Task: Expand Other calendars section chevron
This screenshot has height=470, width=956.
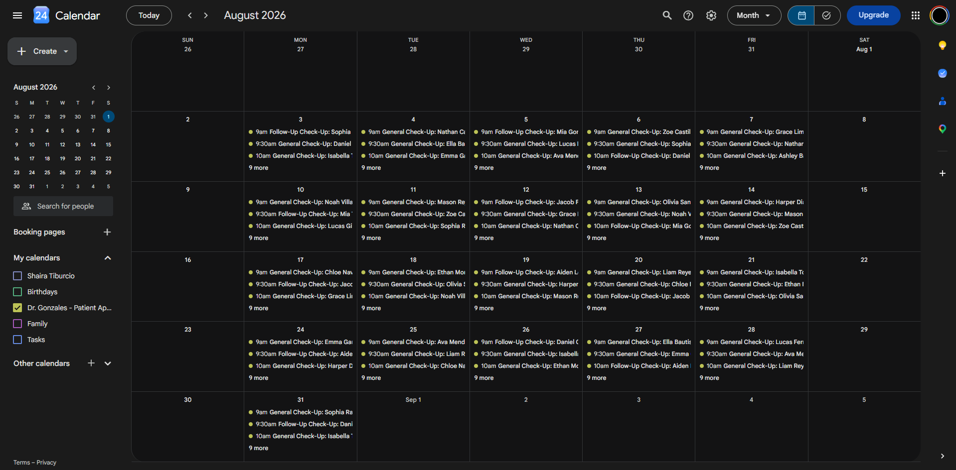Action: pos(108,363)
